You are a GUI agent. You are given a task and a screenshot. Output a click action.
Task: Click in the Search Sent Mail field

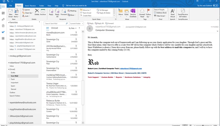[55, 23]
